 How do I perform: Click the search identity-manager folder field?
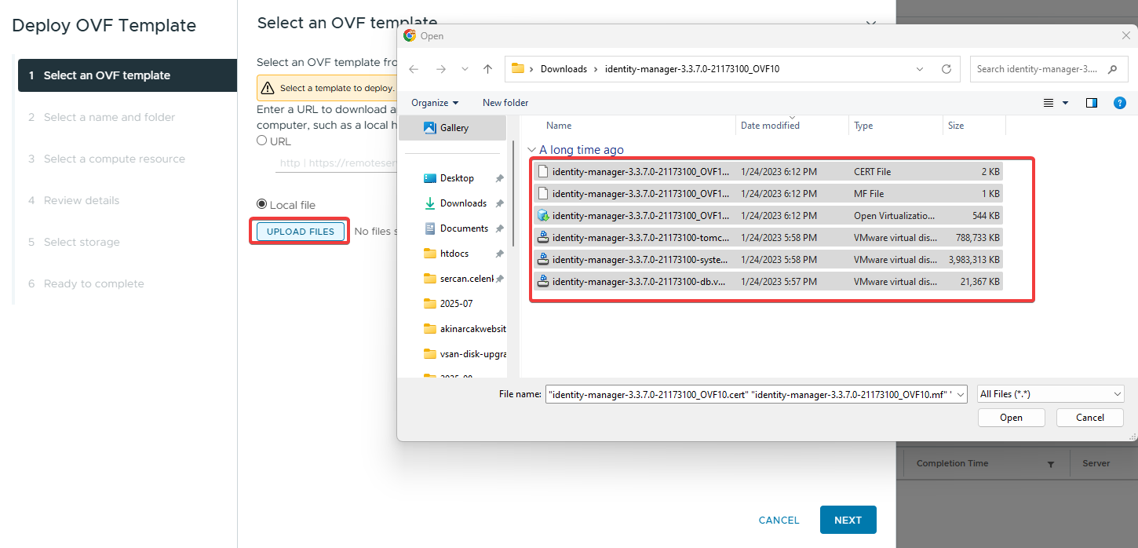(1038, 69)
